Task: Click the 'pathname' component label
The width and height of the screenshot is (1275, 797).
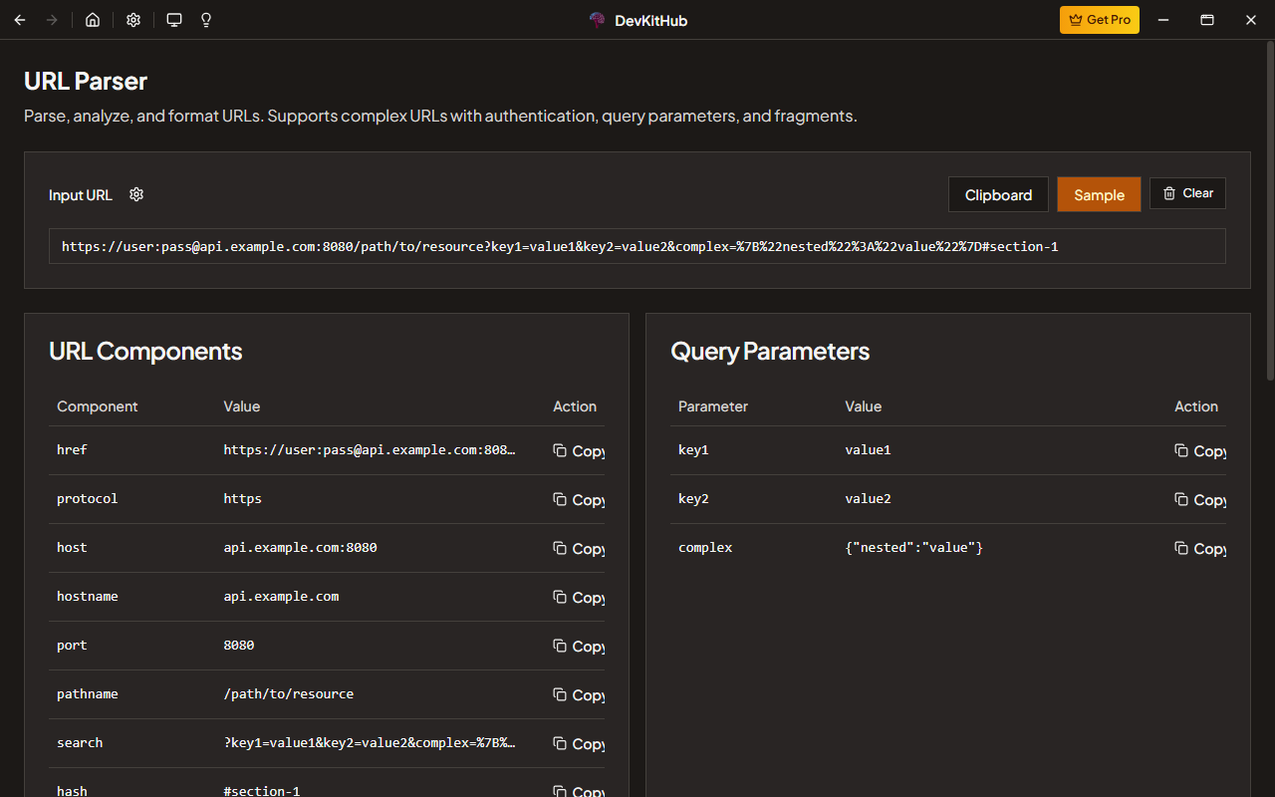Action: click(x=88, y=694)
